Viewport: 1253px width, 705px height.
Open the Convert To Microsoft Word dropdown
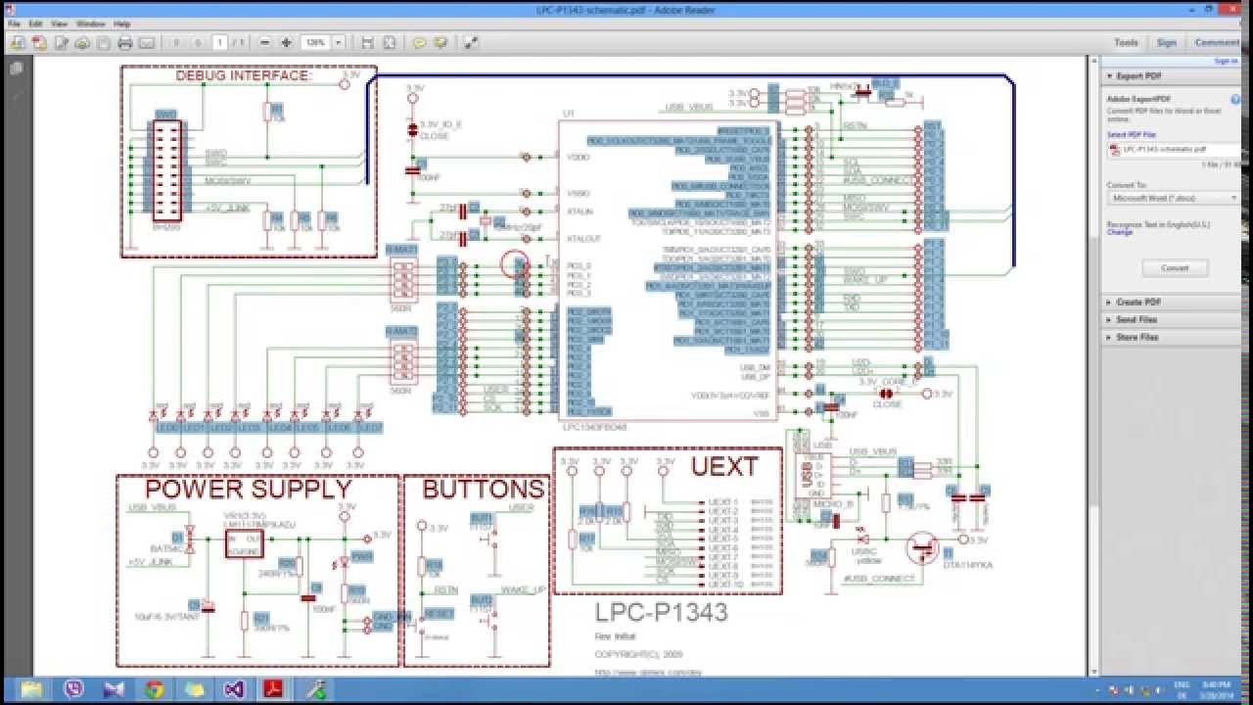tap(1174, 198)
